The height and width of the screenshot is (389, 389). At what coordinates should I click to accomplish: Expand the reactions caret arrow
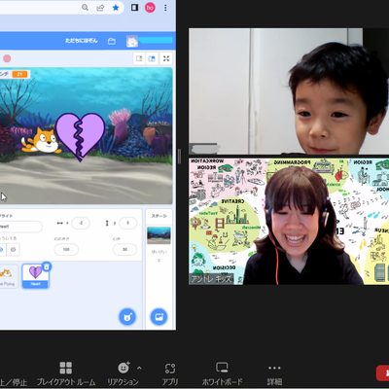pos(139,368)
